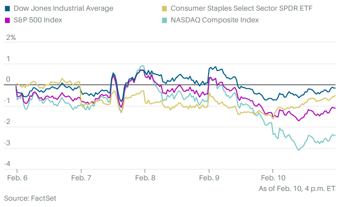
Task: Select the Feb. 8 x-axis date label
Action: pyautogui.click(x=145, y=178)
